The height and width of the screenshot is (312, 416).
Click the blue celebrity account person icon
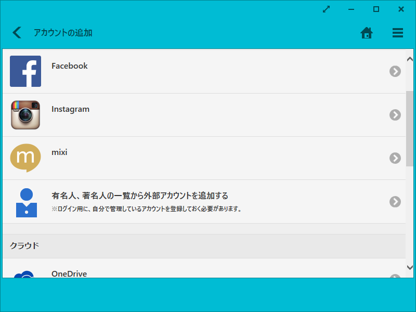(x=27, y=203)
